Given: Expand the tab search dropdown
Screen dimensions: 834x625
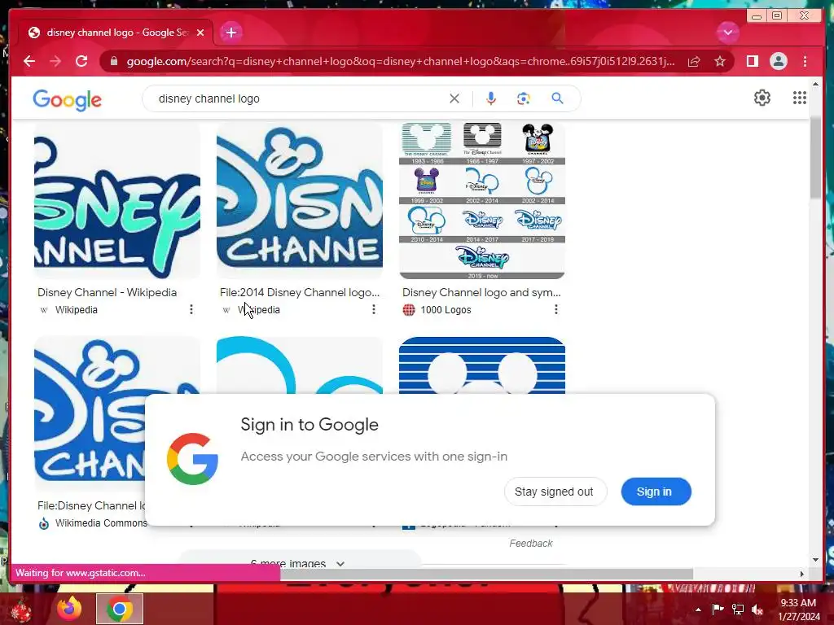Looking at the screenshot, I should pyautogui.click(x=727, y=33).
